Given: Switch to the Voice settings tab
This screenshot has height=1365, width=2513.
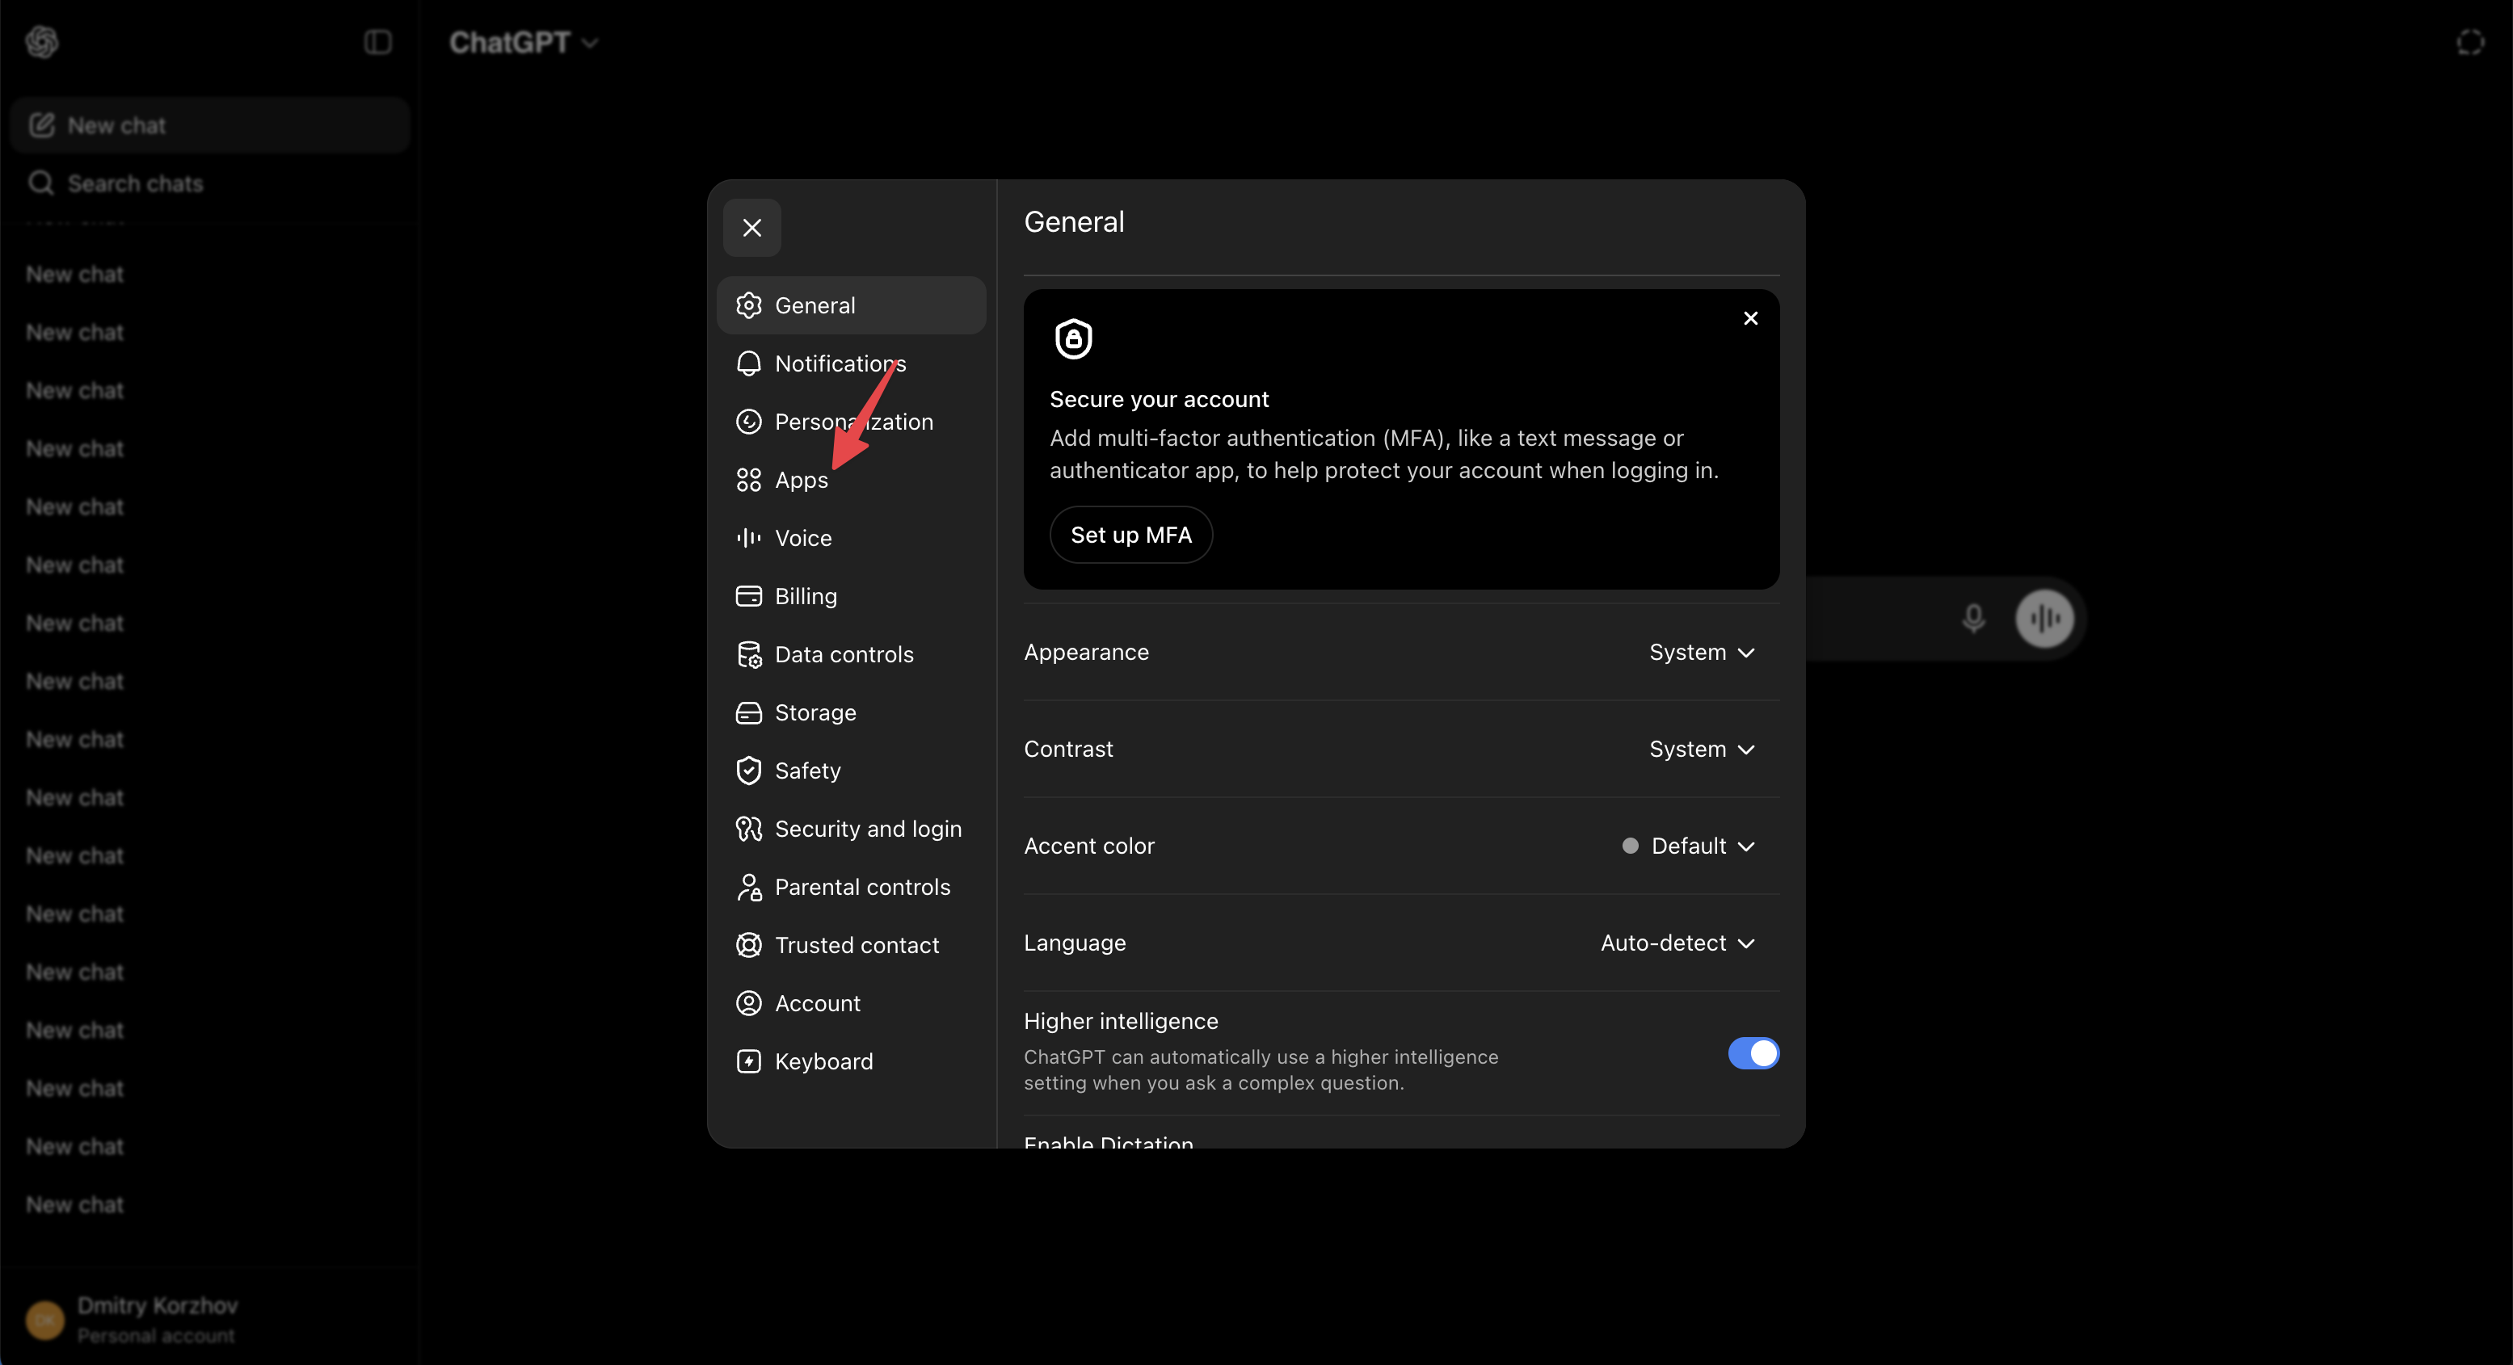Looking at the screenshot, I should click(x=851, y=538).
